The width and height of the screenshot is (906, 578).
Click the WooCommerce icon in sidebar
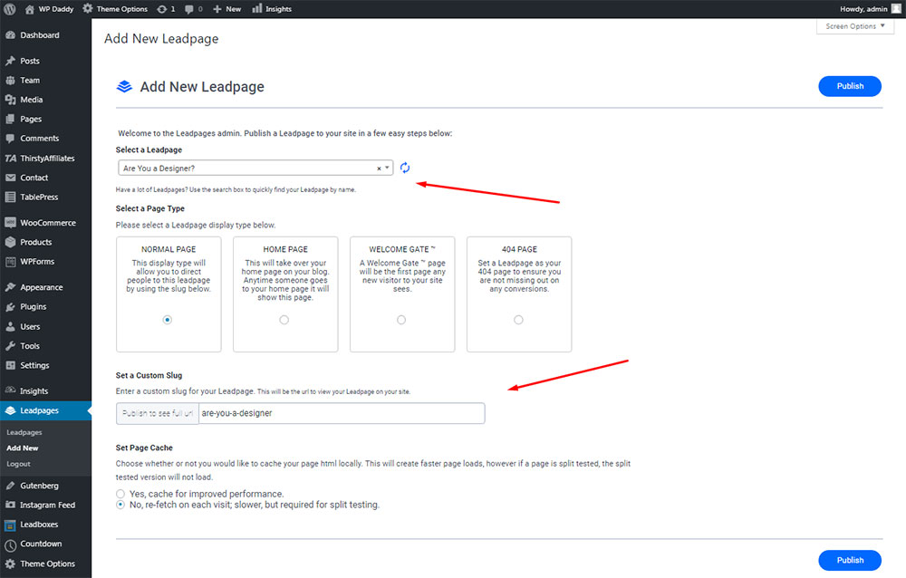[10, 223]
